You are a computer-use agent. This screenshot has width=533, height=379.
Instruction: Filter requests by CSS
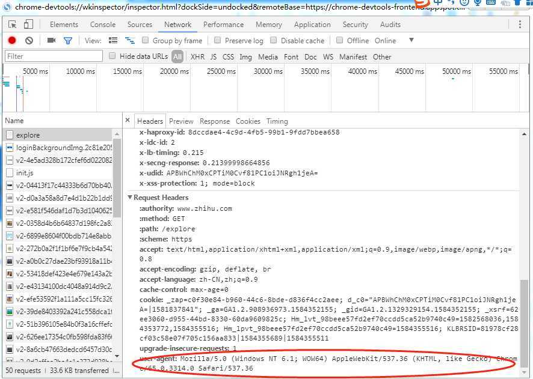pyautogui.click(x=228, y=56)
